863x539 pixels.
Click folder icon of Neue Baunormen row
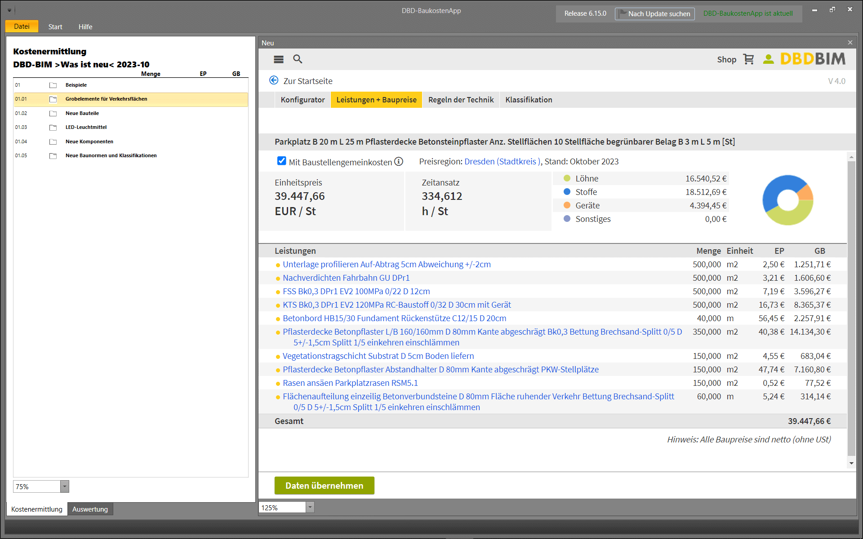pyautogui.click(x=53, y=156)
